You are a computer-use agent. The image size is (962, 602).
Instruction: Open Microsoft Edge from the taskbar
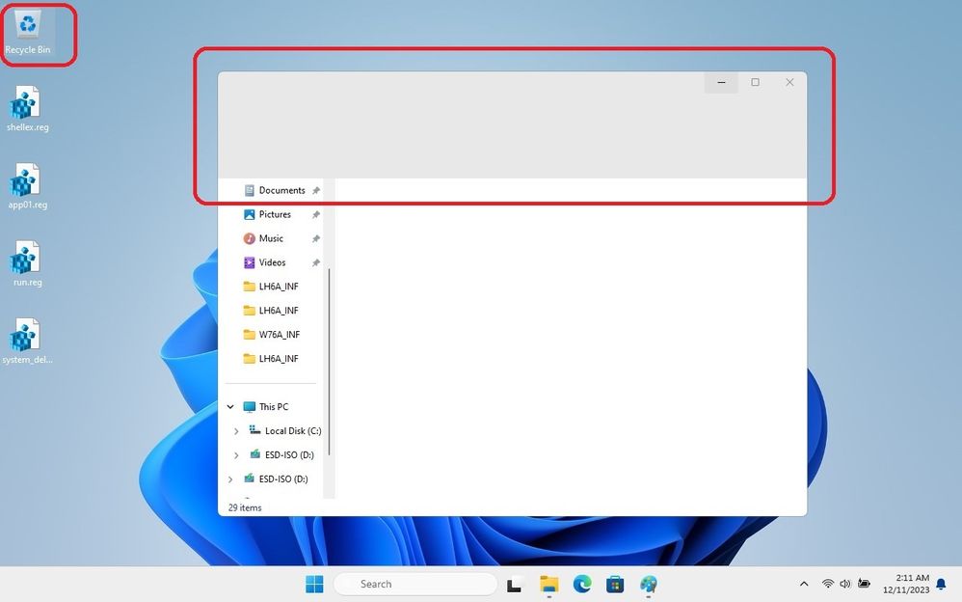coord(582,584)
